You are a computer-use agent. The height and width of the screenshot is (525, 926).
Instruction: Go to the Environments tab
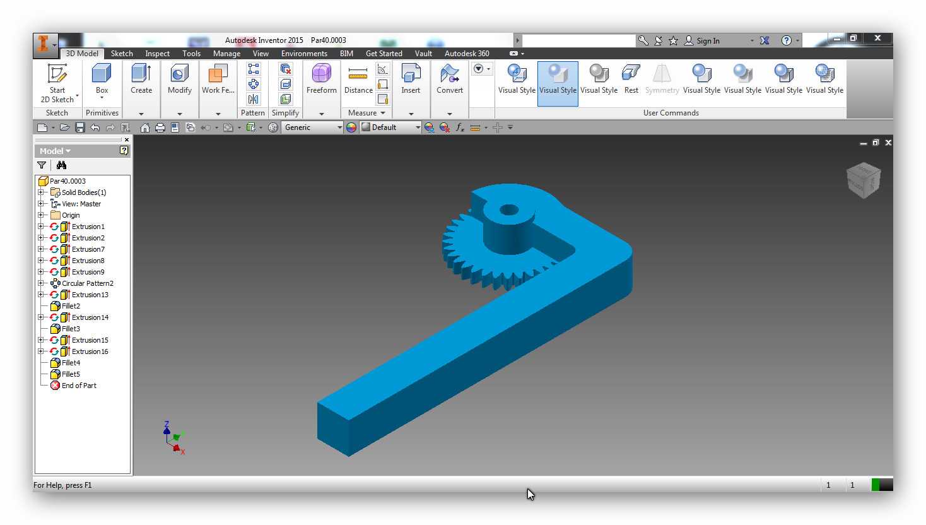pyautogui.click(x=304, y=54)
